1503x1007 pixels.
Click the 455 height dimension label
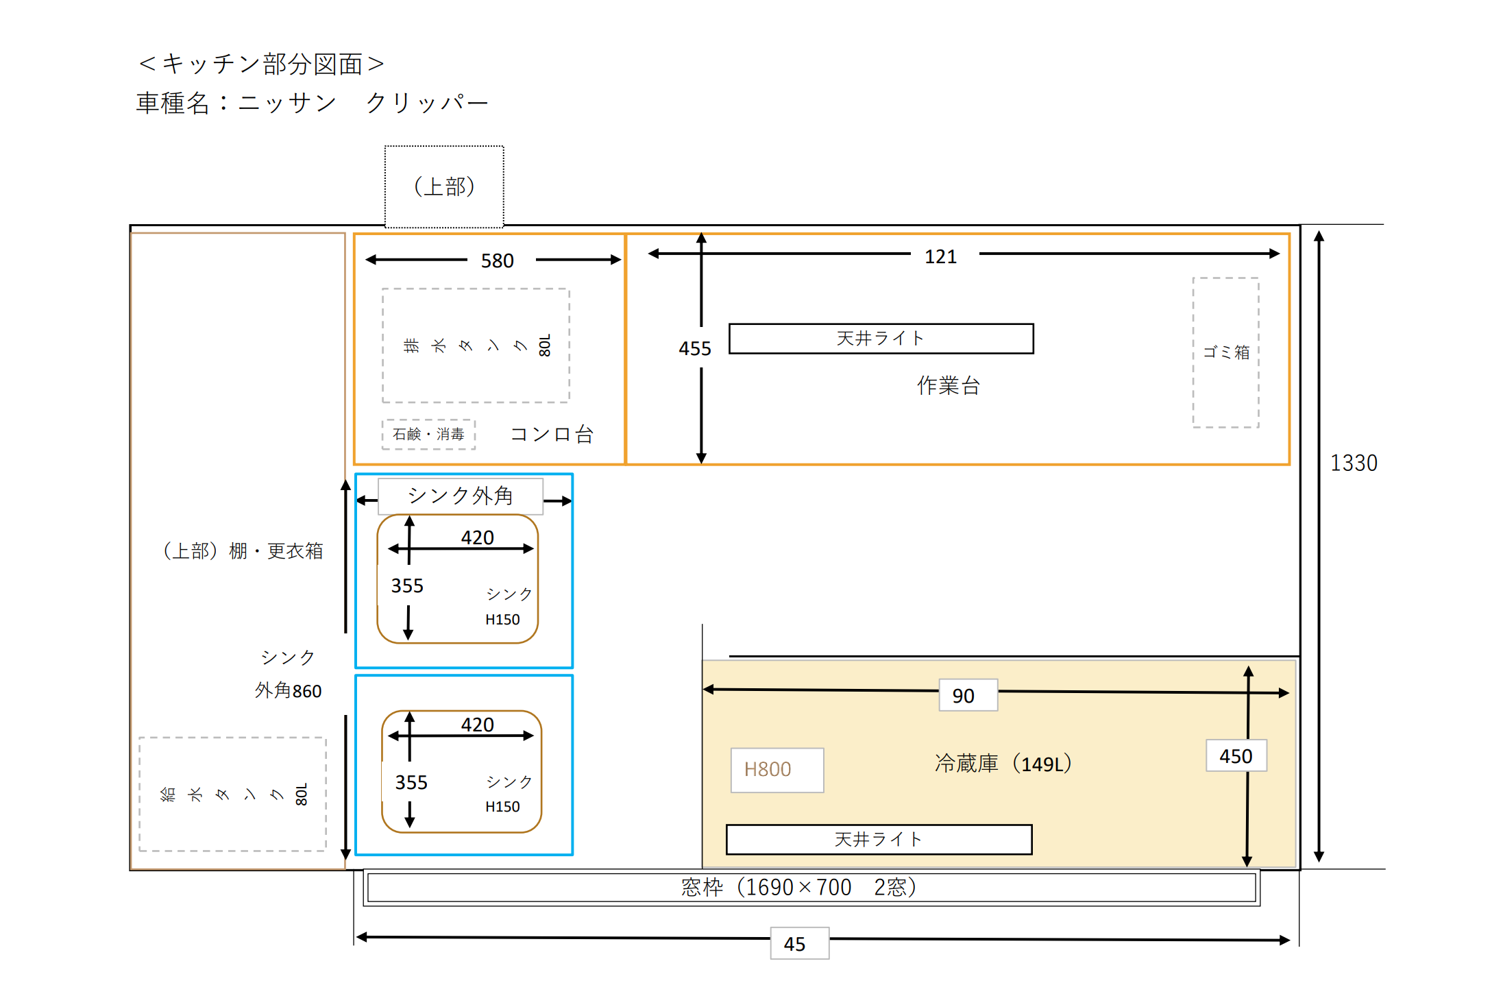[x=695, y=348]
